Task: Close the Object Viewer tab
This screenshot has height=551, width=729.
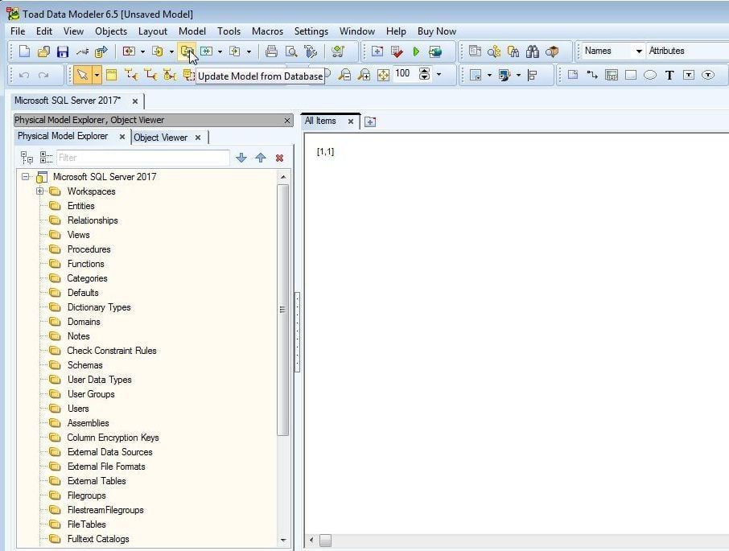Action: coord(198,138)
